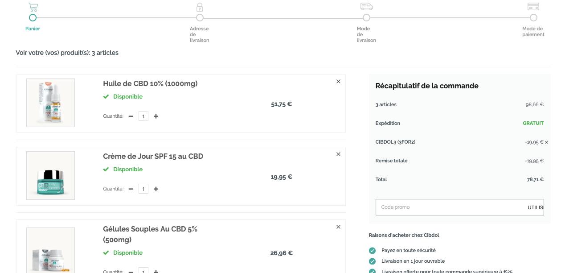Open Huile de CBD 10% product thumbnail
This screenshot has height=273, width=561.
point(50,103)
